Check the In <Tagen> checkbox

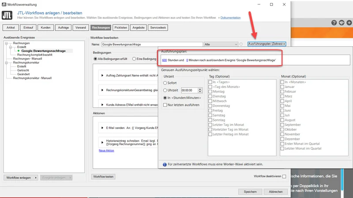pos(210,82)
